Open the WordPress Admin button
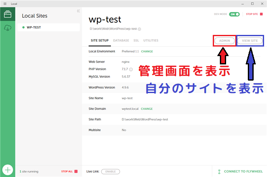 click(224, 41)
